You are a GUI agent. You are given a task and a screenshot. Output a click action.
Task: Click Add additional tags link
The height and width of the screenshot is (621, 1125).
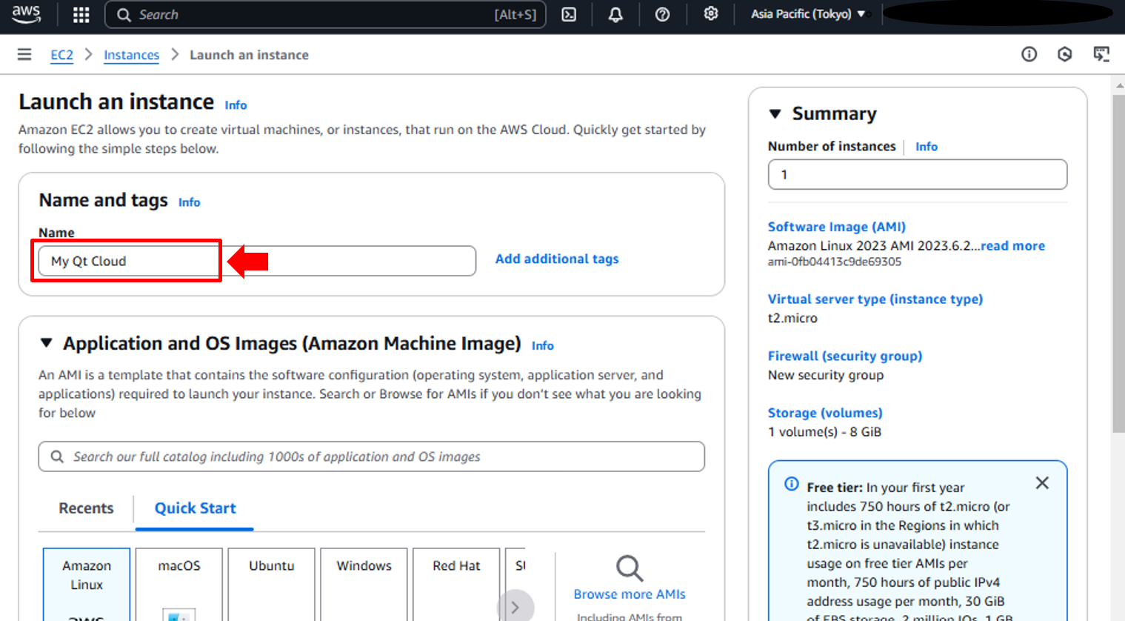tap(556, 259)
